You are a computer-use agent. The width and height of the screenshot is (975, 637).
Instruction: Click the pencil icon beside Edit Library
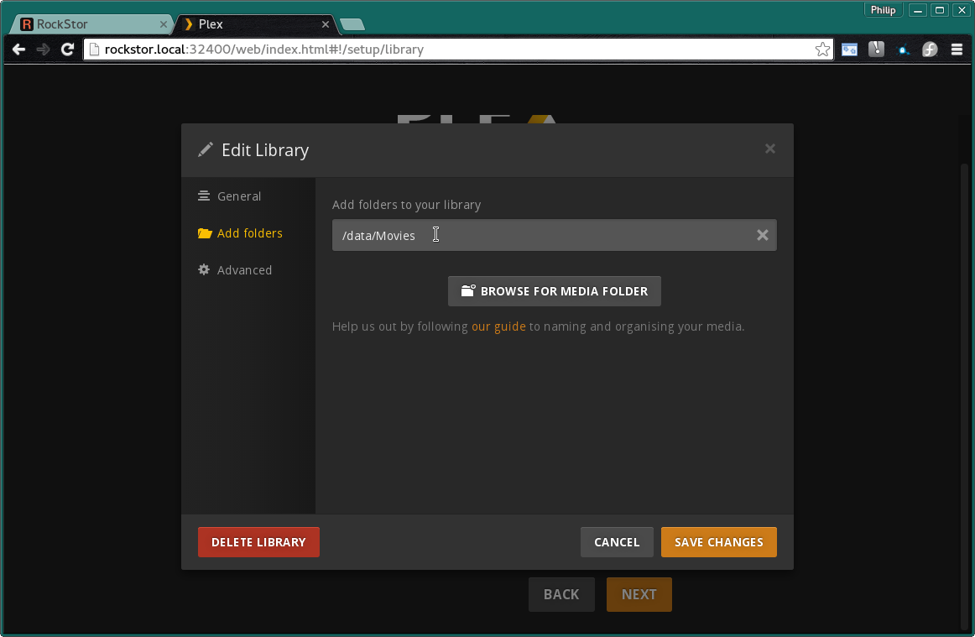point(206,150)
